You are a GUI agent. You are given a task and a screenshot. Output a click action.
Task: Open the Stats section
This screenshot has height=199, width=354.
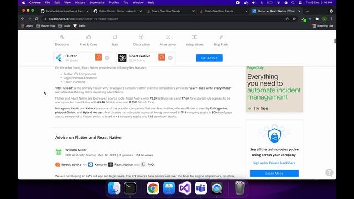(x=115, y=41)
